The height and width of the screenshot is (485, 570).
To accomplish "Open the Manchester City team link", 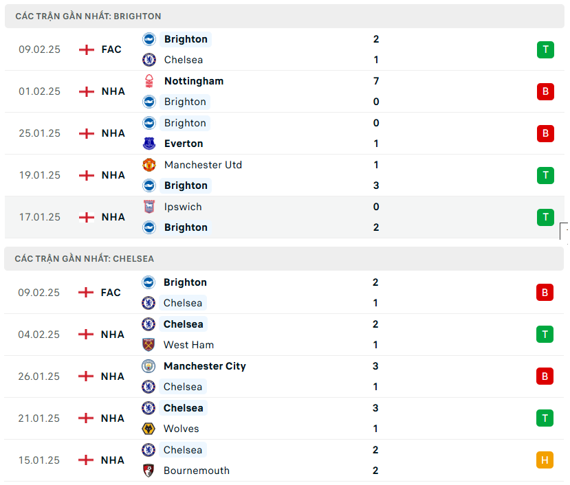I will coord(204,366).
